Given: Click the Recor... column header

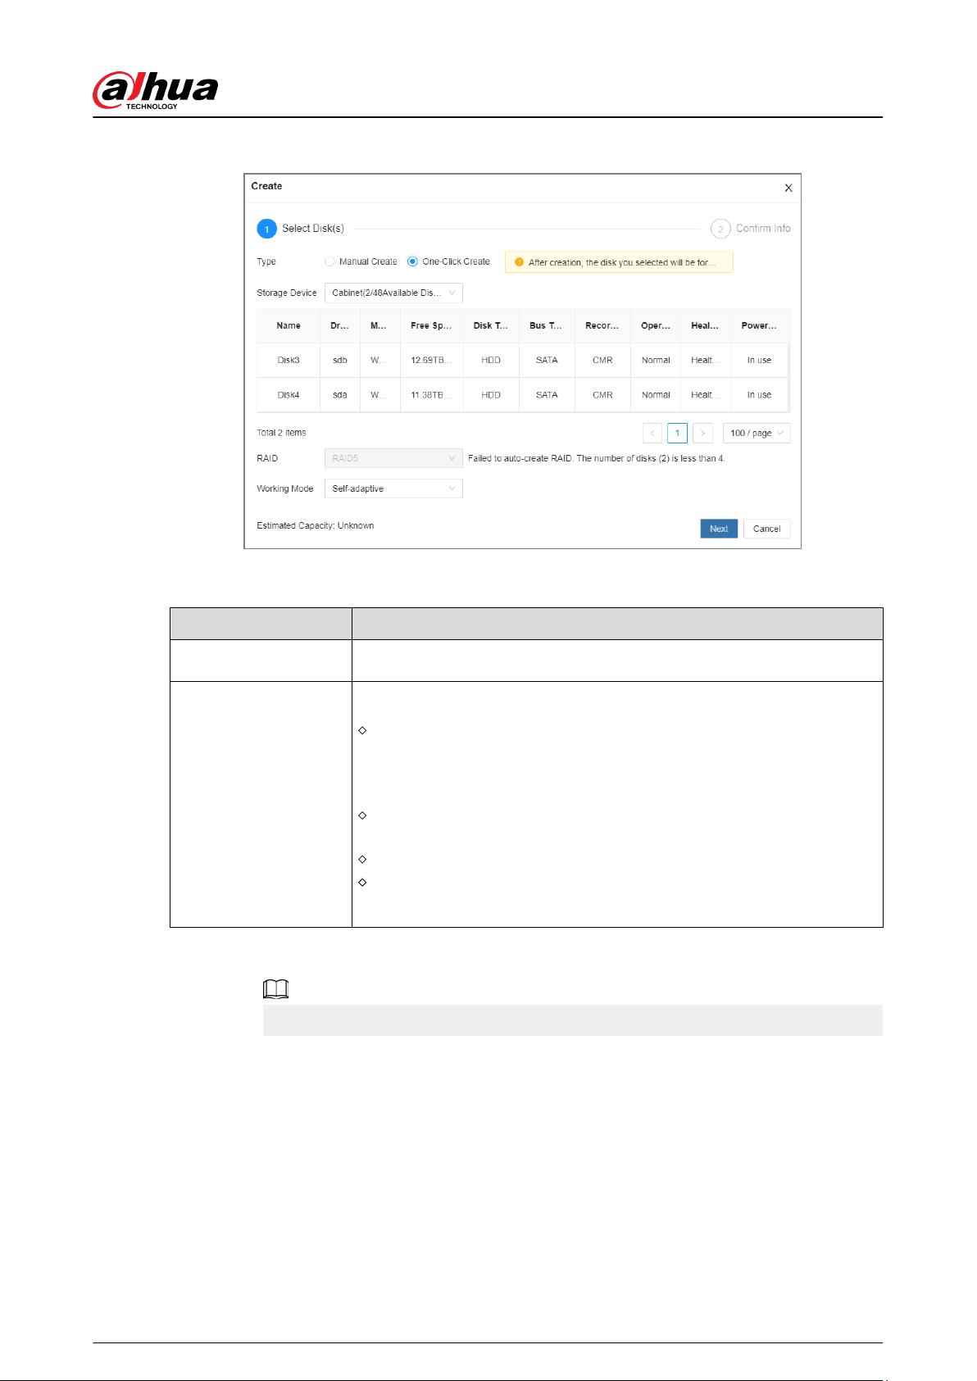Looking at the screenshot, I should pos(602,325).
